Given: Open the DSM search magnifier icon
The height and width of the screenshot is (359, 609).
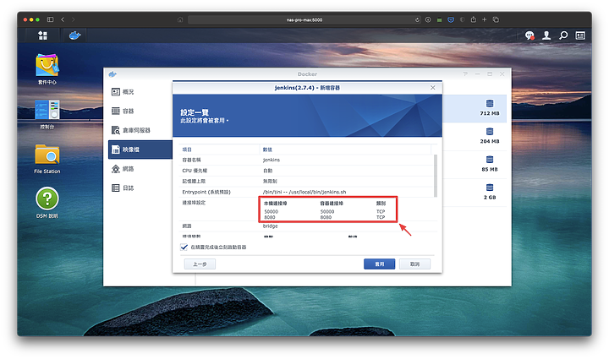Looking at the screenshot, I should (x=563, y=35).
